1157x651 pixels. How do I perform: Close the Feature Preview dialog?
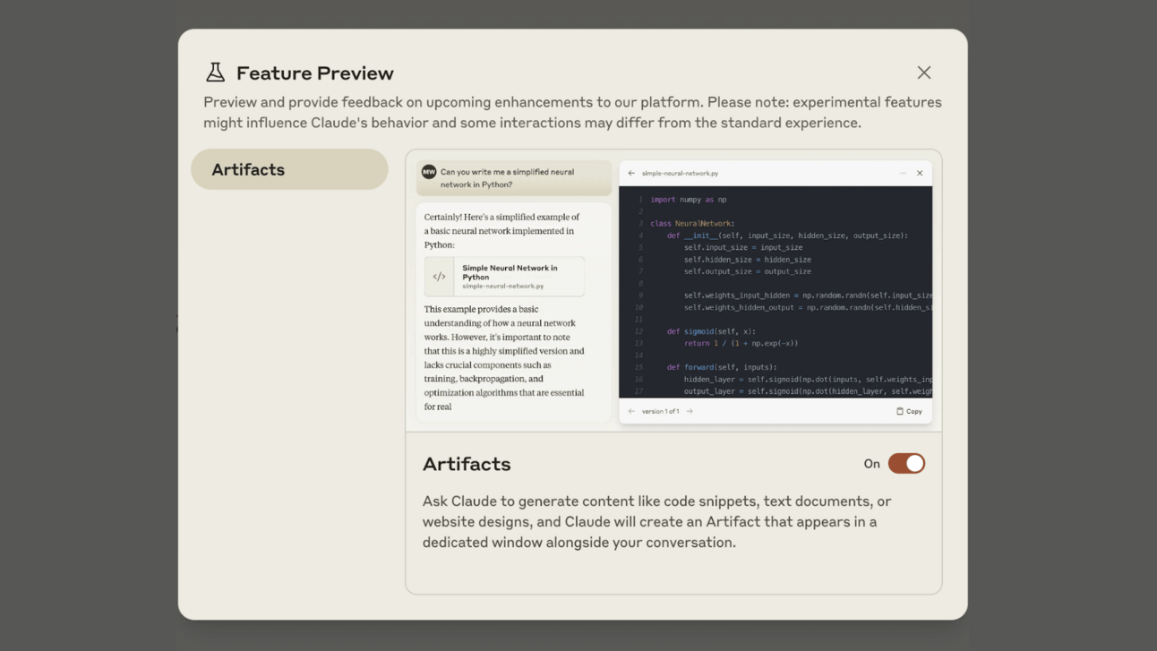923,73
